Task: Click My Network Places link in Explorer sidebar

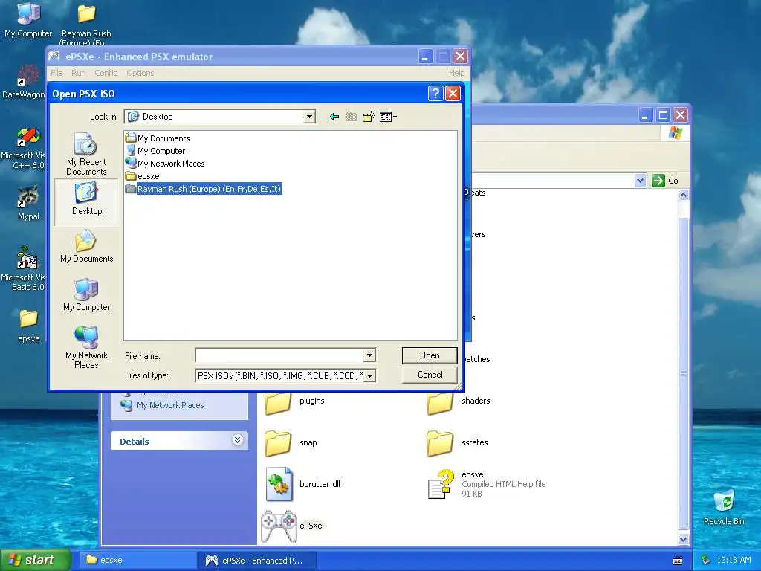Action: tap(170, 405)
